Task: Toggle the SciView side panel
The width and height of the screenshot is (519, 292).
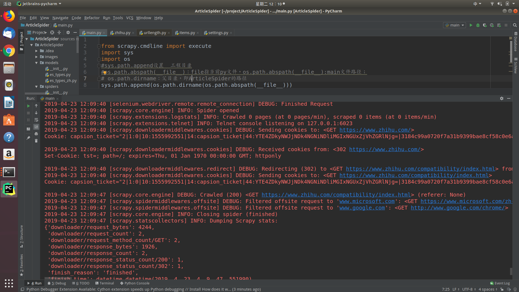Action: (515, 66)
